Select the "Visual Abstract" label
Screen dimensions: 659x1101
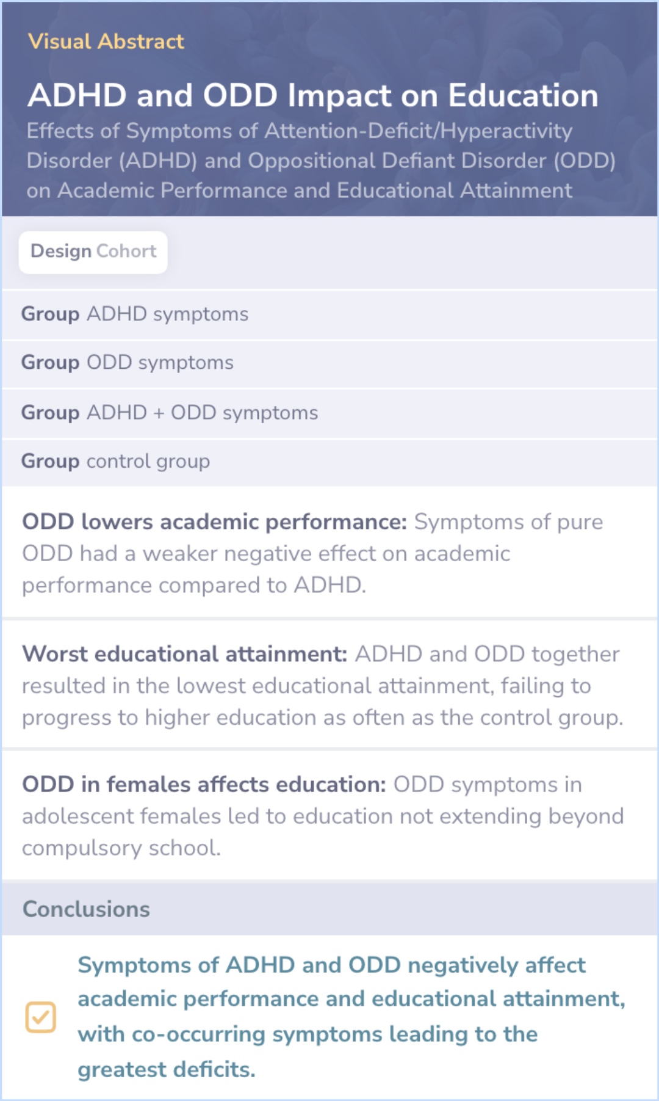click(x=106, y=42)
